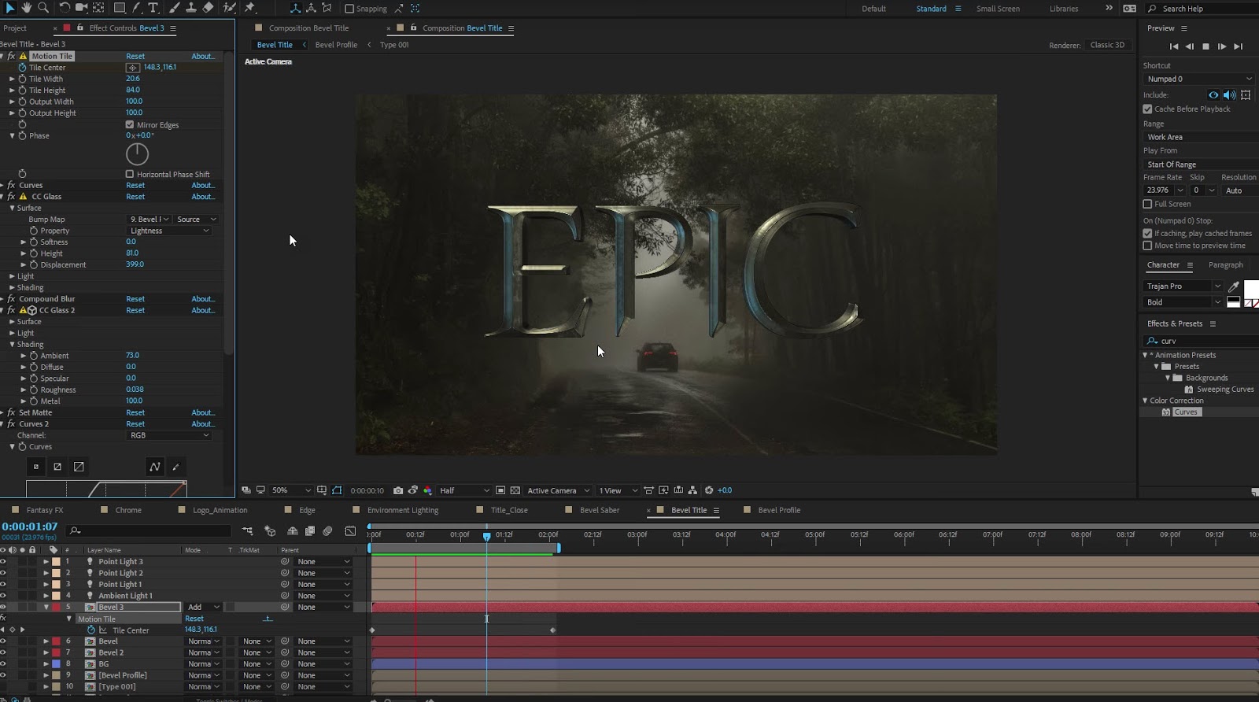Select the Eraser tool
This screenshot has width=1259, height=702.
(208, 8)
